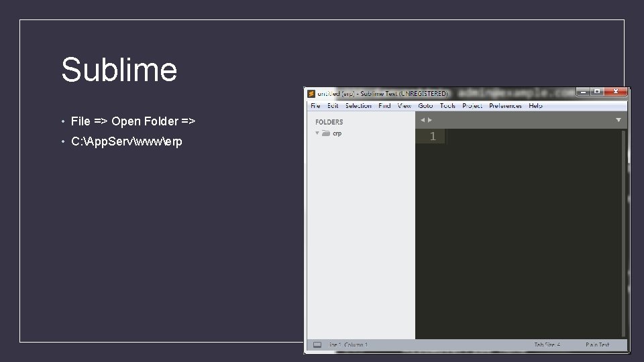
Task: Open the Tools menu
Action: pos(447,106)
